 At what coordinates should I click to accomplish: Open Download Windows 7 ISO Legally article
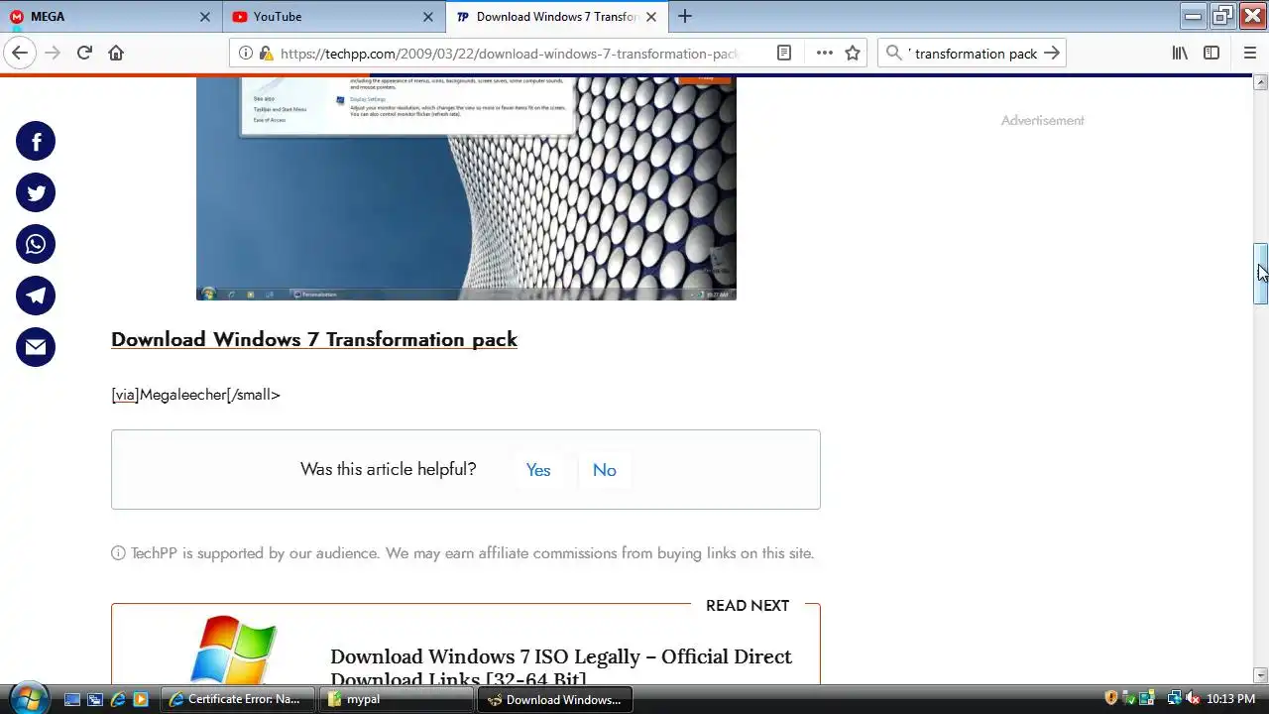[x=561, y=667]
